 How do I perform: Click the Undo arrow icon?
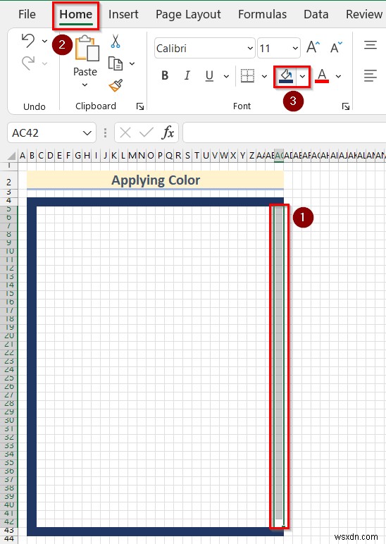28,41
